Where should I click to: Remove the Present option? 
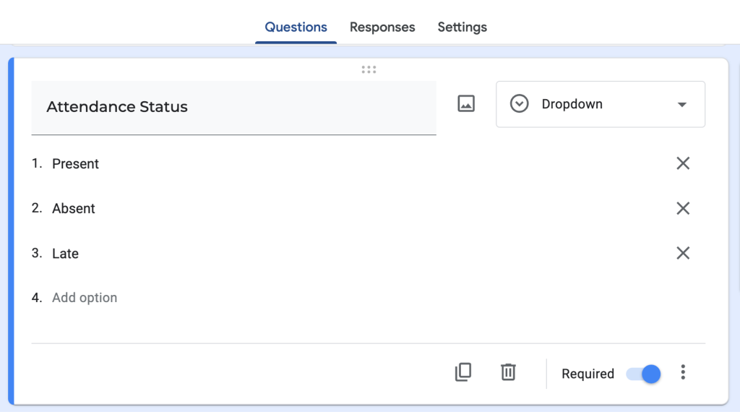pyautogui.click(x=683, y=163)
